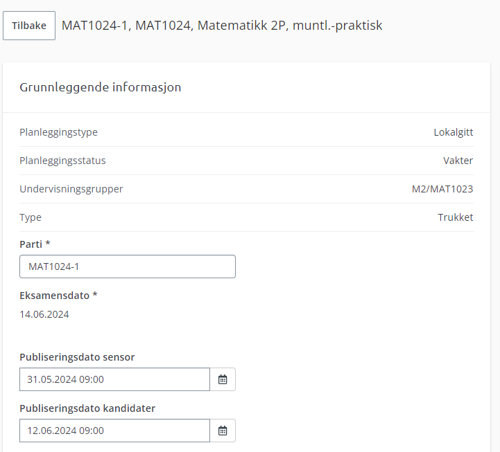Click the Publiseringsdato sensor label
500x452 pixels.
pos(77,357)
